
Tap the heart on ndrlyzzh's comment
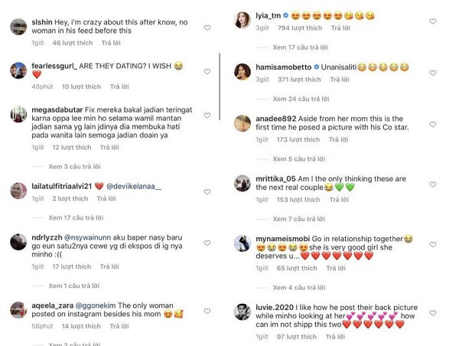click(x=207, y=240)
